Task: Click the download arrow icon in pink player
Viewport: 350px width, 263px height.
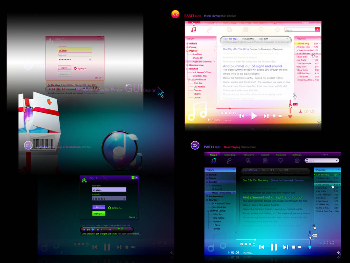Action: (x=300, y=111)
